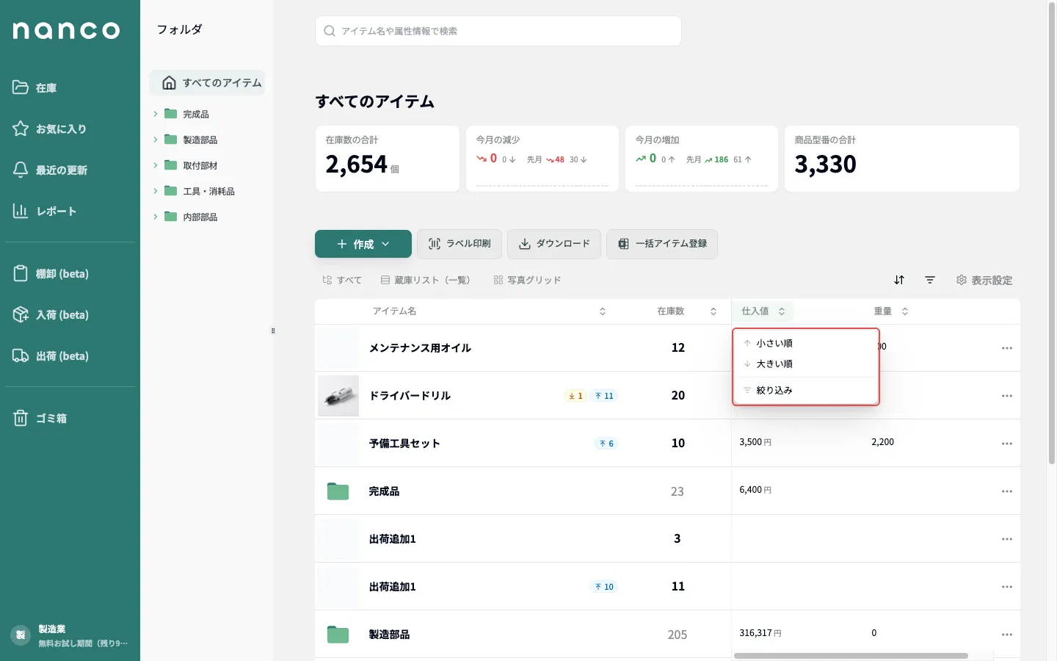The width and height of the screenshot is (1057, 661).
Task: Click the 完成品 folder icon in table
Action: tap(338, 491)
